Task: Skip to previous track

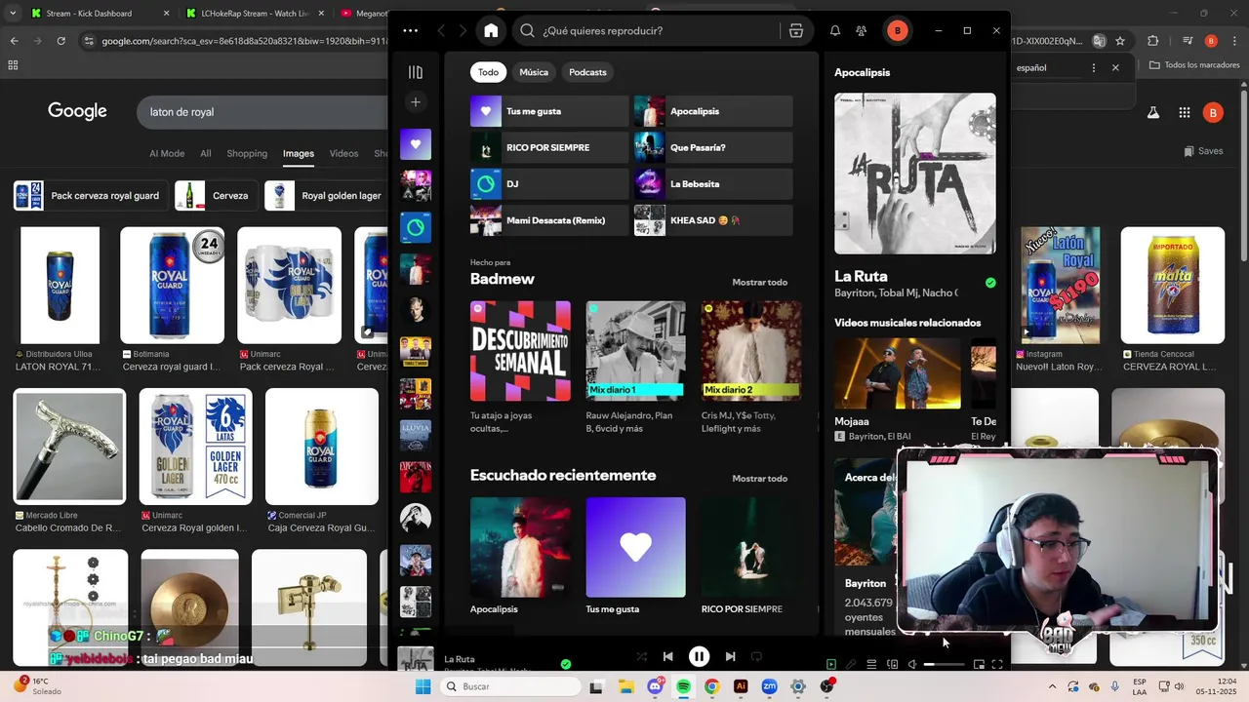Action: pos(667,656)
